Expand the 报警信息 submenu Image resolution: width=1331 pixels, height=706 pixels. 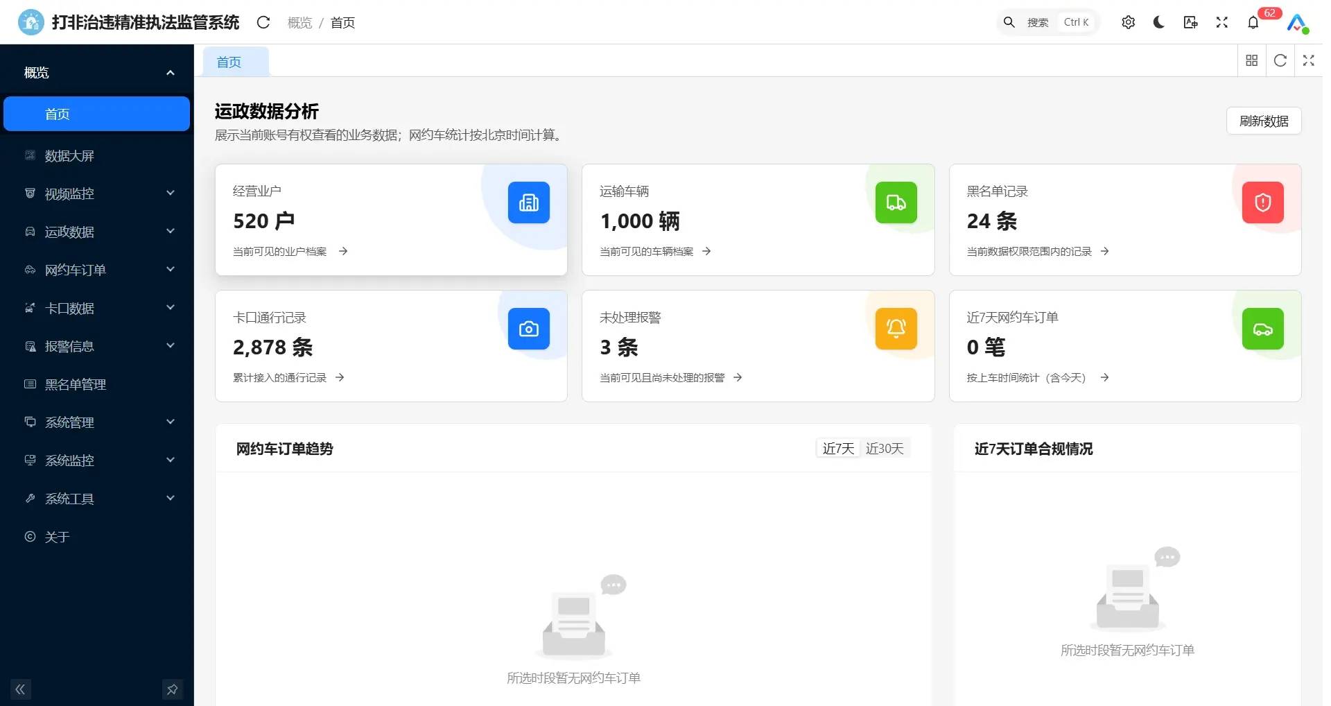tap(97, 346)
